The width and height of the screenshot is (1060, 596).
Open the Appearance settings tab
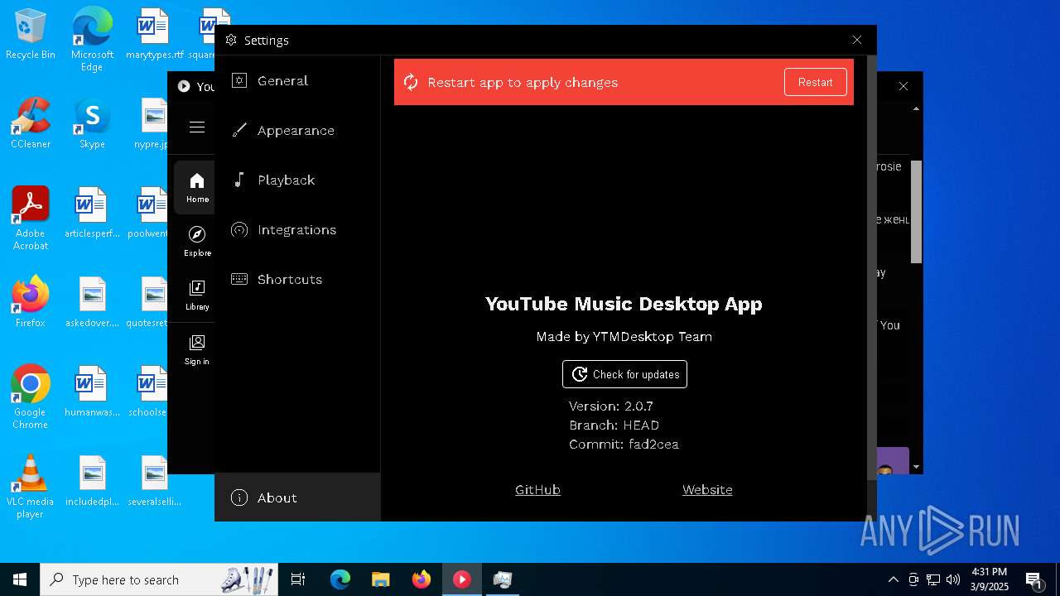(x=297, y=130)
